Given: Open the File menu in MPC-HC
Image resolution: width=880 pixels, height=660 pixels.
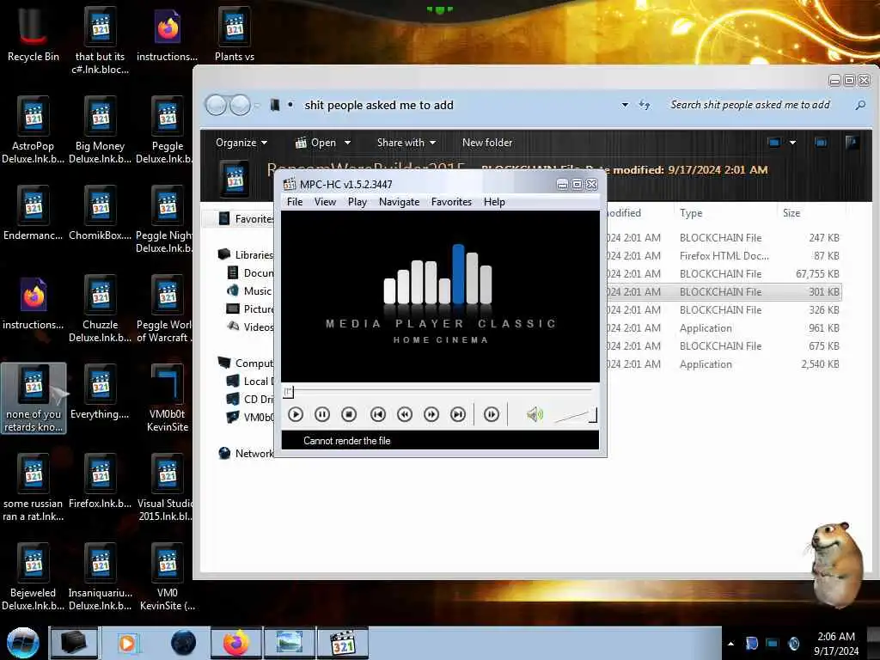Looking at the screenshot, I should [295, 201].
